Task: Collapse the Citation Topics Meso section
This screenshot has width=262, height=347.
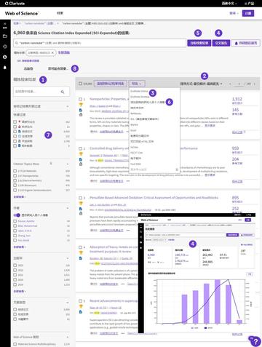Action: pos(68,164)
